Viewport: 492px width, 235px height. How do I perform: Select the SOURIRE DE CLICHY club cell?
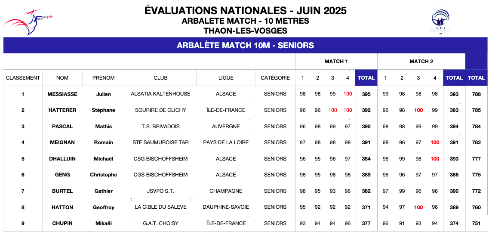click(x=160, y=110)
